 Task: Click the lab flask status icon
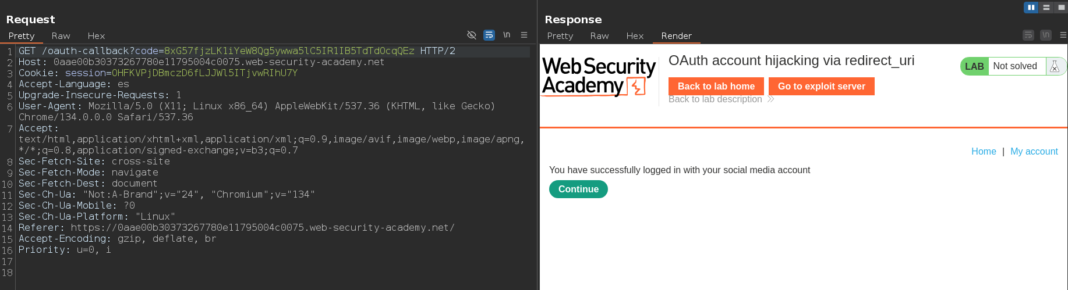(x=1055, y=66)
